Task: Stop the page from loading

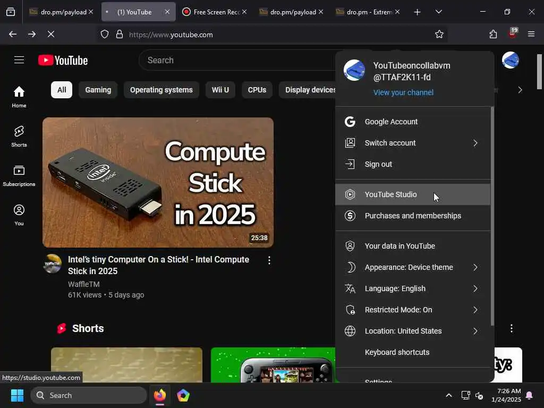Action: [x=51, y=34]
